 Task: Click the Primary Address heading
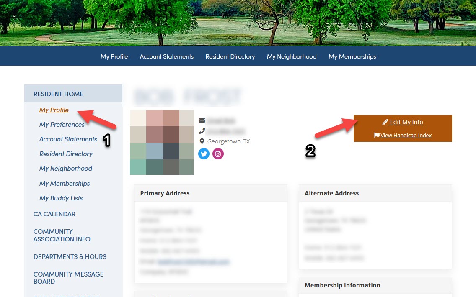coord(165,193)
